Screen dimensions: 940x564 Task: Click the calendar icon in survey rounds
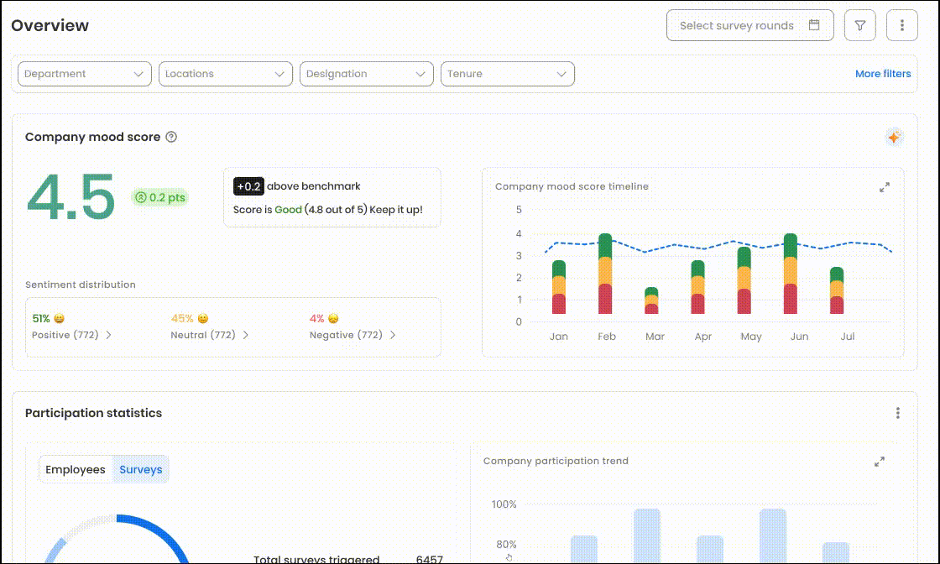(x=814, y=25)
